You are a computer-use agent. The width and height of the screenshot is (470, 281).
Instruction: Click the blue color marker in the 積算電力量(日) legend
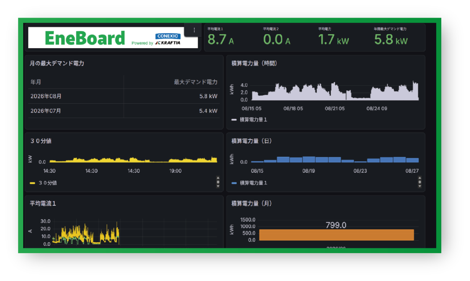click(x=234, y=183)
